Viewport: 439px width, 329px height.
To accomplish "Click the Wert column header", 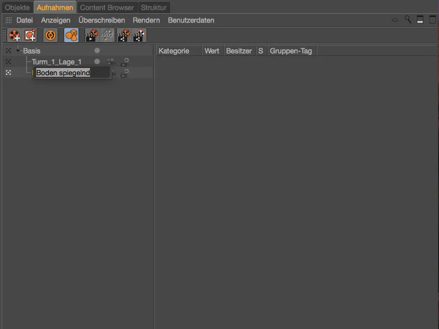I will [x=212, y=51].
